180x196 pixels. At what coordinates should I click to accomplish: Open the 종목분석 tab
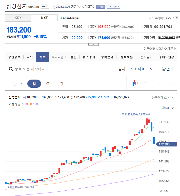[107, 57]
